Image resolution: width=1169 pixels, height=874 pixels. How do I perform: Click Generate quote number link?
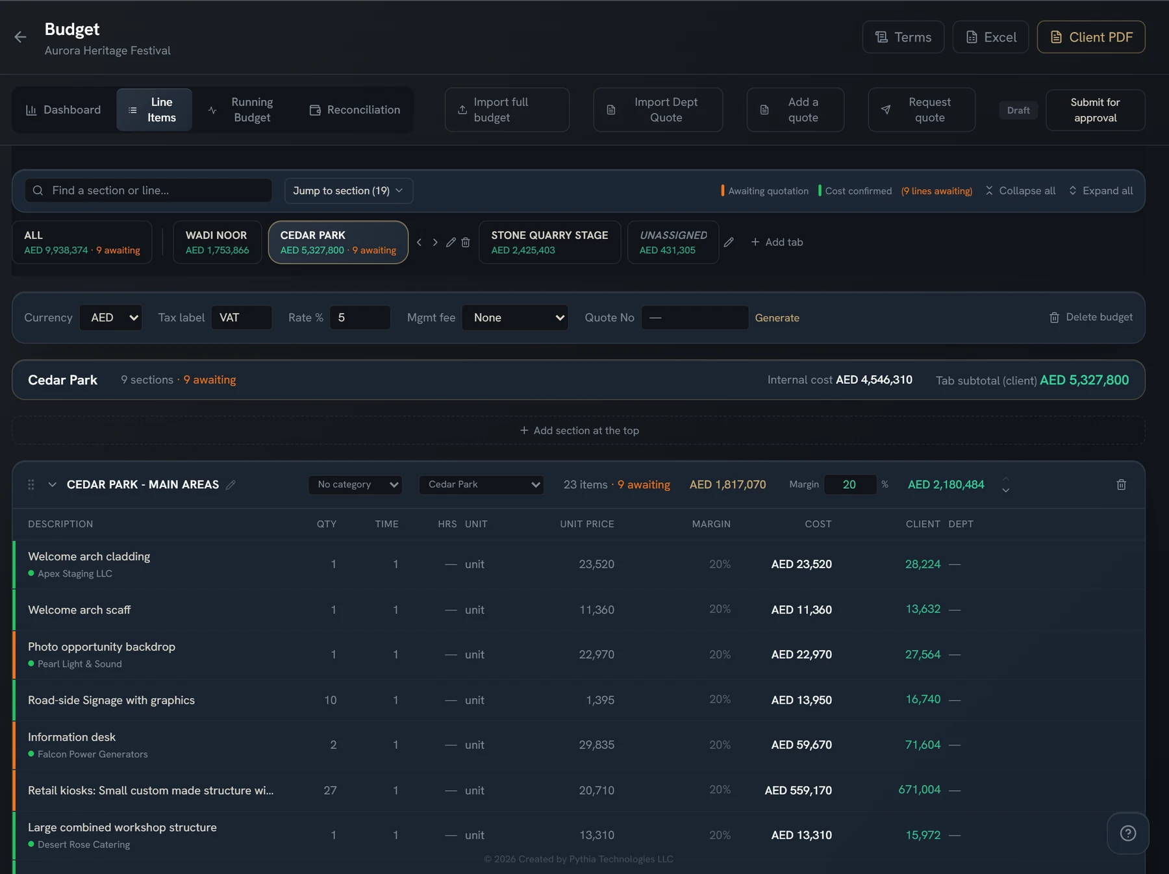click(x=777, y=318)
